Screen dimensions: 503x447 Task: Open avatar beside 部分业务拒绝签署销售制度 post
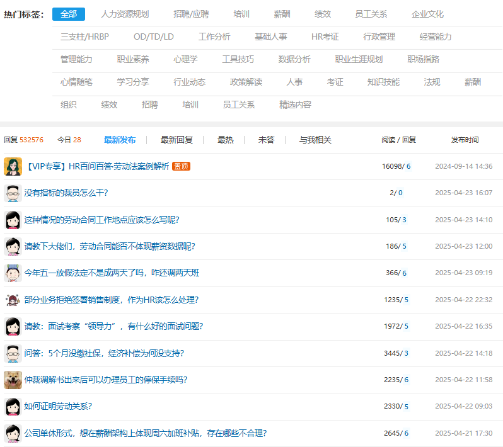point(13,300)
